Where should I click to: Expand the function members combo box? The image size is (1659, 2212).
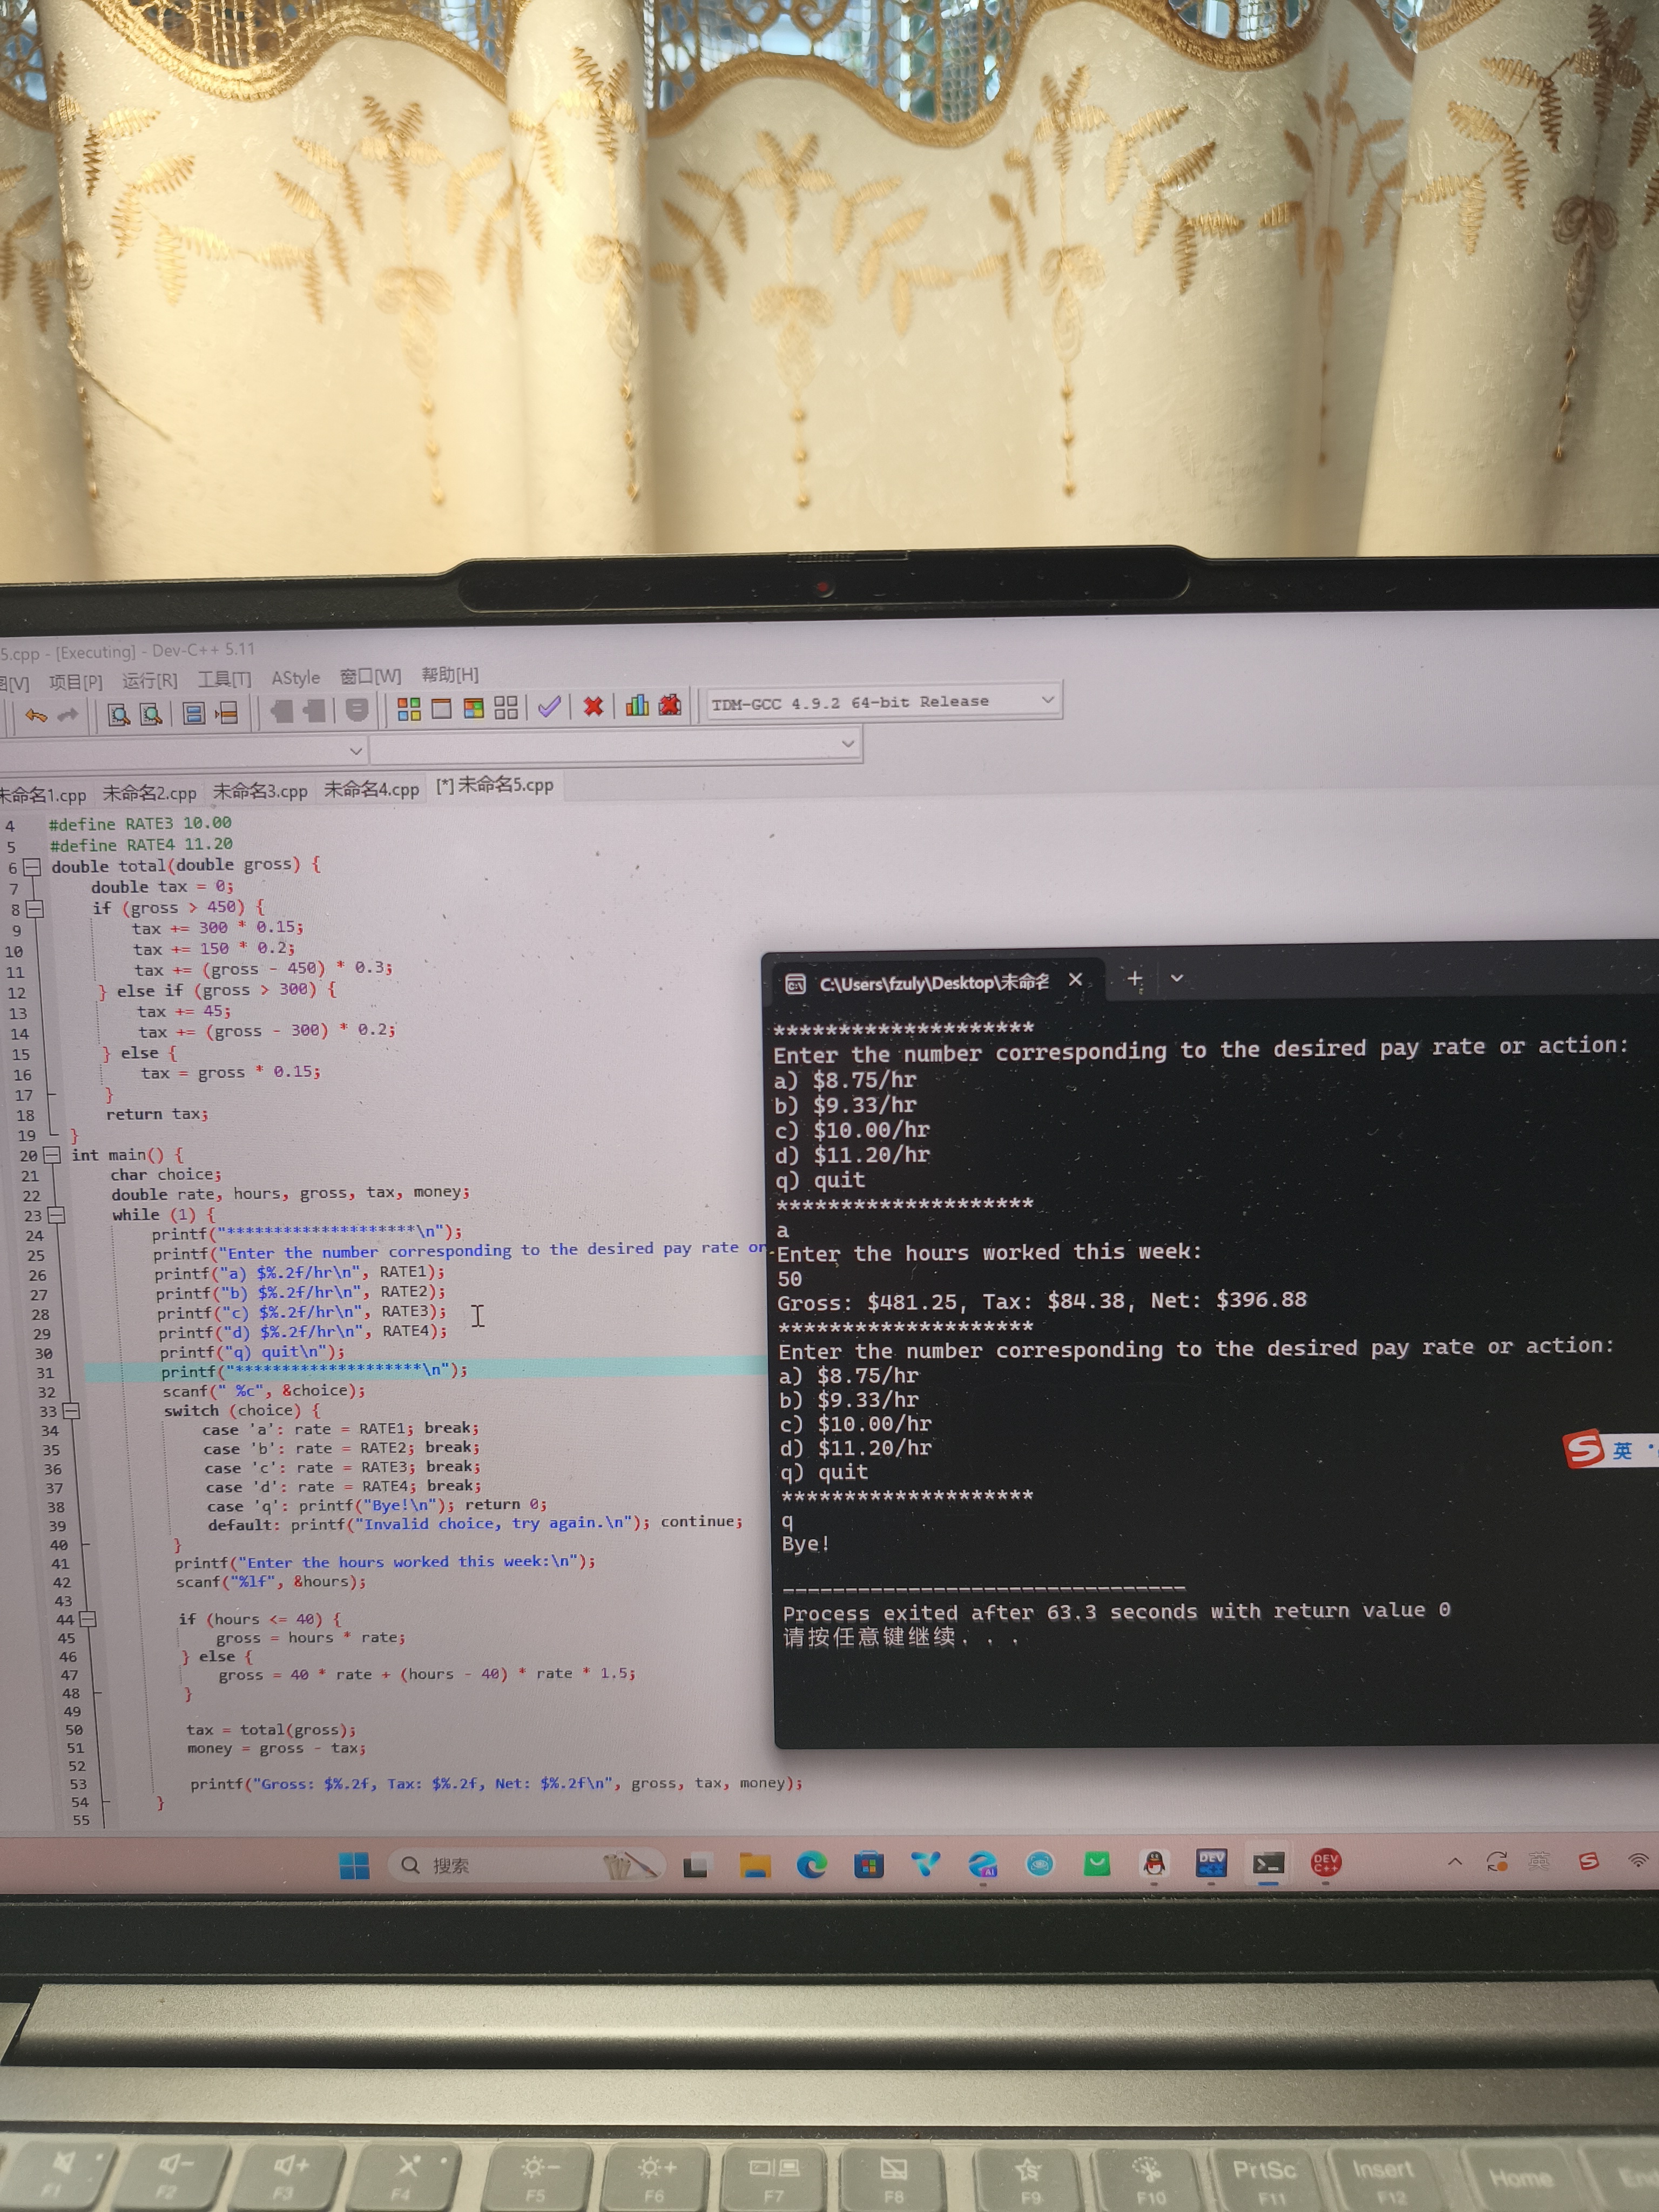pyautogui.click(x=848, y=743)
